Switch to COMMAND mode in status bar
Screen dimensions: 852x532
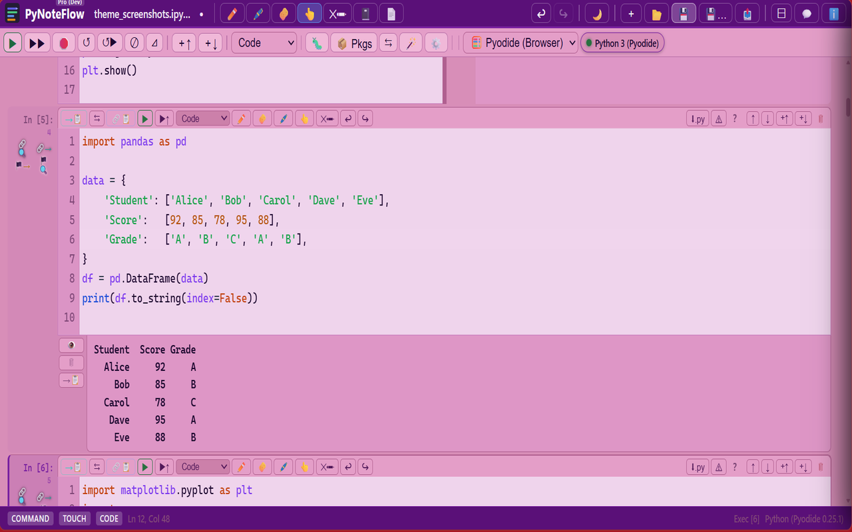(31, 519)
